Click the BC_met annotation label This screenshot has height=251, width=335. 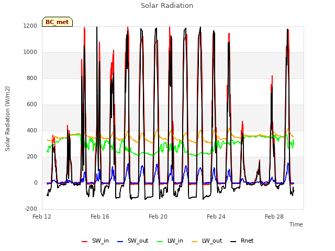[x=57, y=22]
